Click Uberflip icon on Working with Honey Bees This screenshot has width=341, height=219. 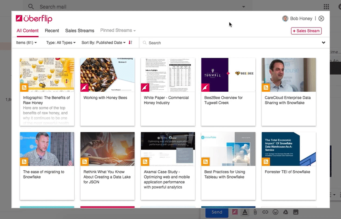click(84, 88)
